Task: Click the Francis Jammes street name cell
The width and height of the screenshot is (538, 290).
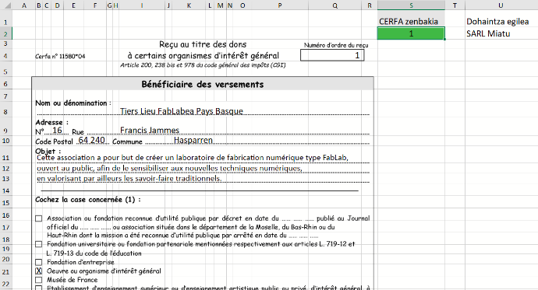Action: point(150,131)
